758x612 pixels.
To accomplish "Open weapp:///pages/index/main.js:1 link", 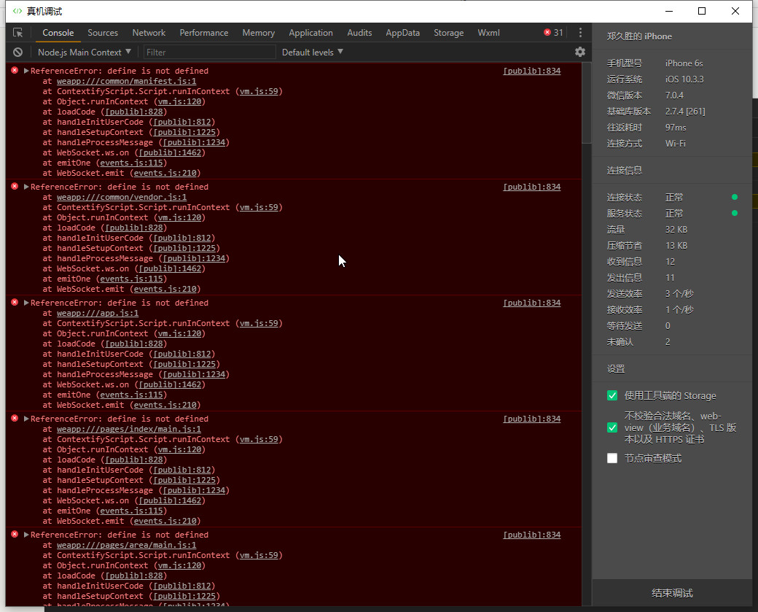I will (x=129, y=429).
